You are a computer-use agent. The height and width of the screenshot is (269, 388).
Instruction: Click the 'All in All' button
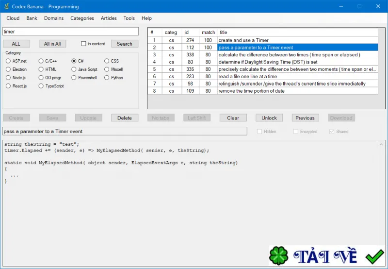(52, 44)
